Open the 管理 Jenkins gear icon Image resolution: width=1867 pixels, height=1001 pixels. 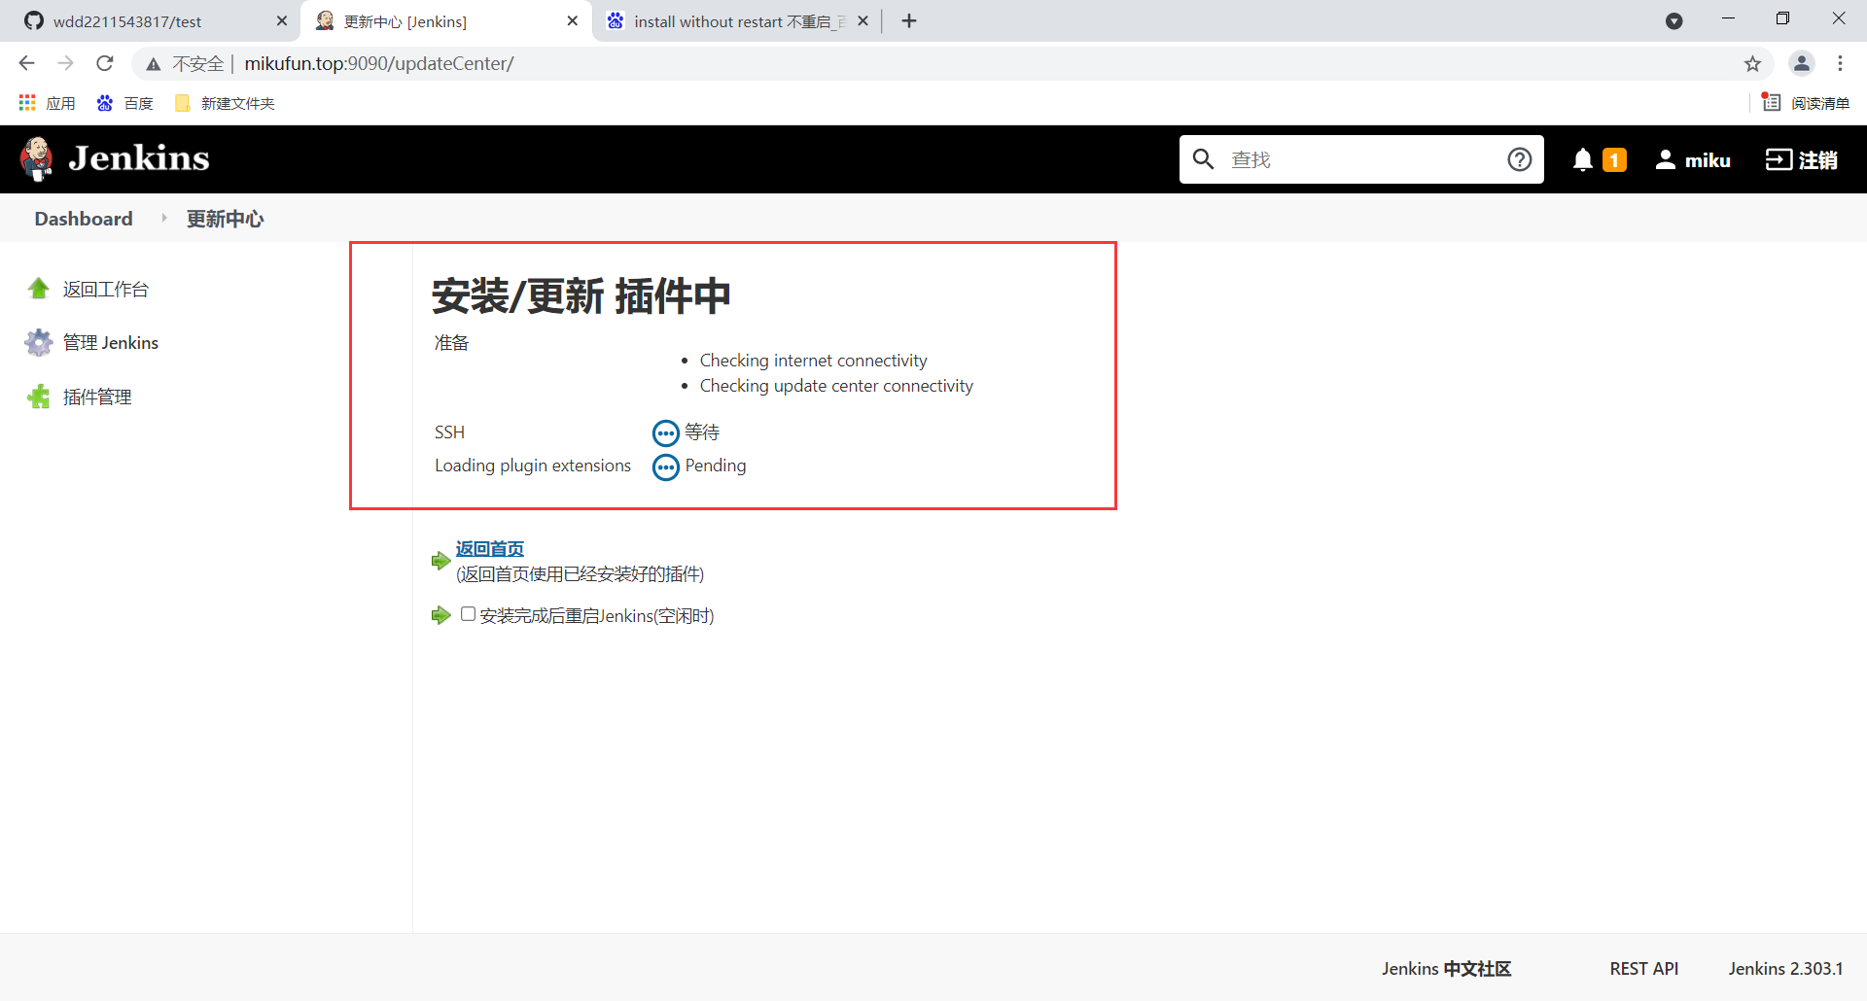pos(37,342)
